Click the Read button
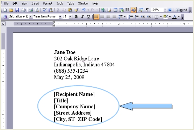The image size is (194, 130). point(181,10)
